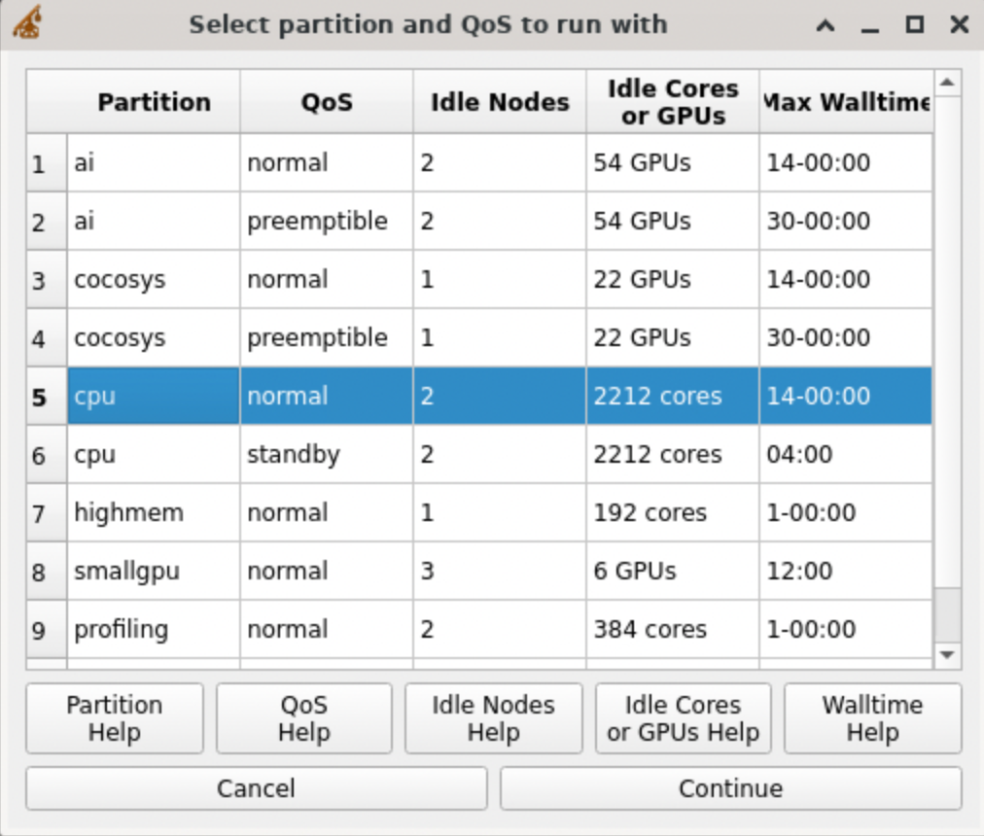Screen dimensions: 984x836
Task: Click the 04:00 walltime cell
Action: [846, 454]
